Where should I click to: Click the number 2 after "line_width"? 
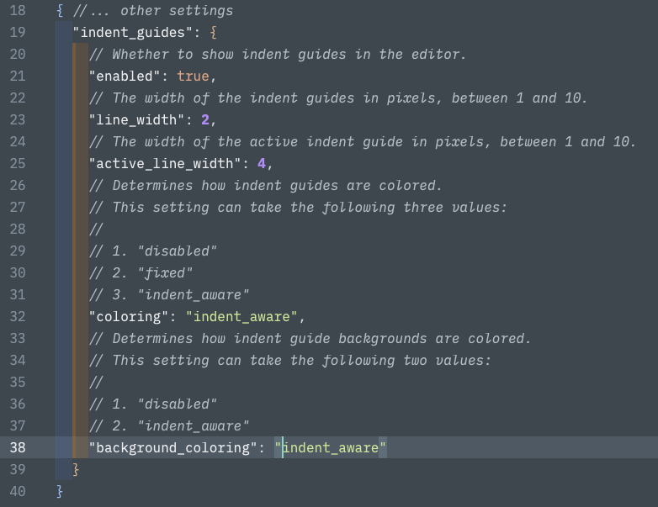(x=205, y=120)
